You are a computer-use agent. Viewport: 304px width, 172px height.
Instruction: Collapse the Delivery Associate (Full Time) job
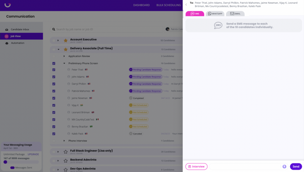pyautogui.click(x=58, y=49)
